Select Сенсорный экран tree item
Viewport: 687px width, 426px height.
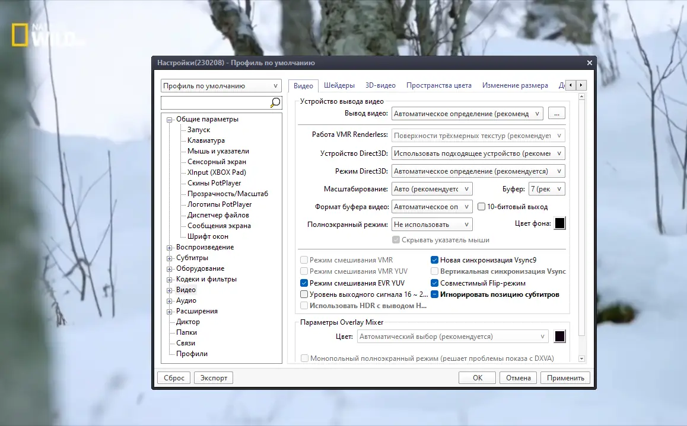coord(217,162)
